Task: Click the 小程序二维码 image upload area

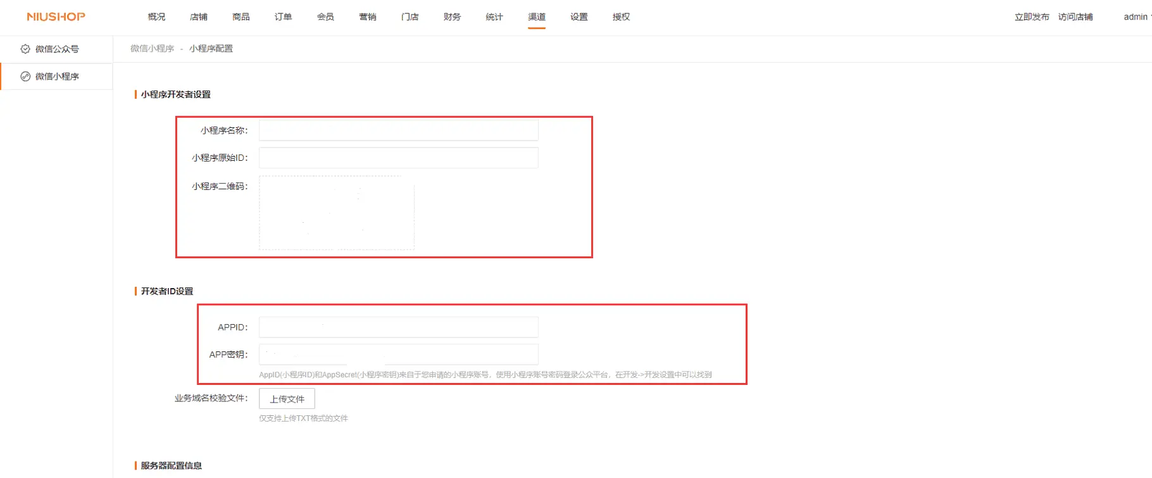Action: click(336, 213)
